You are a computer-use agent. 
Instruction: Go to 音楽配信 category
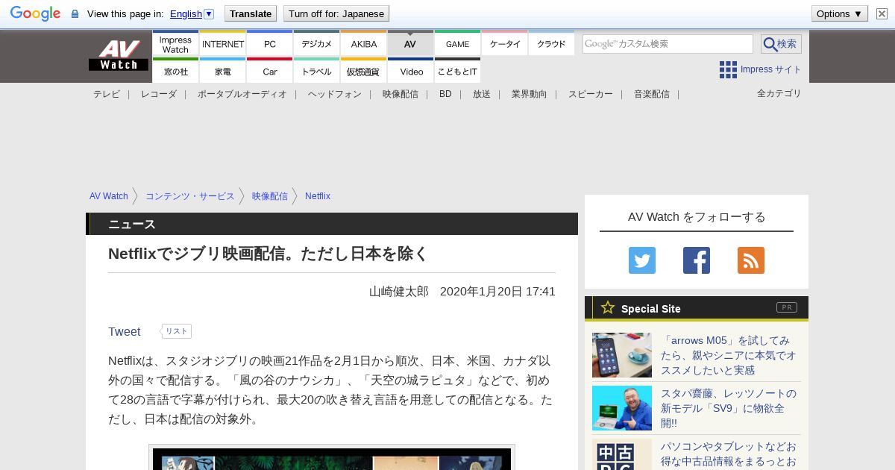[652, 94]
